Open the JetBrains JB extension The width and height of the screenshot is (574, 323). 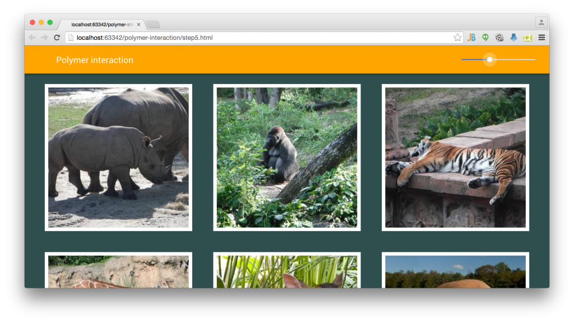click(x=471, y=38)
